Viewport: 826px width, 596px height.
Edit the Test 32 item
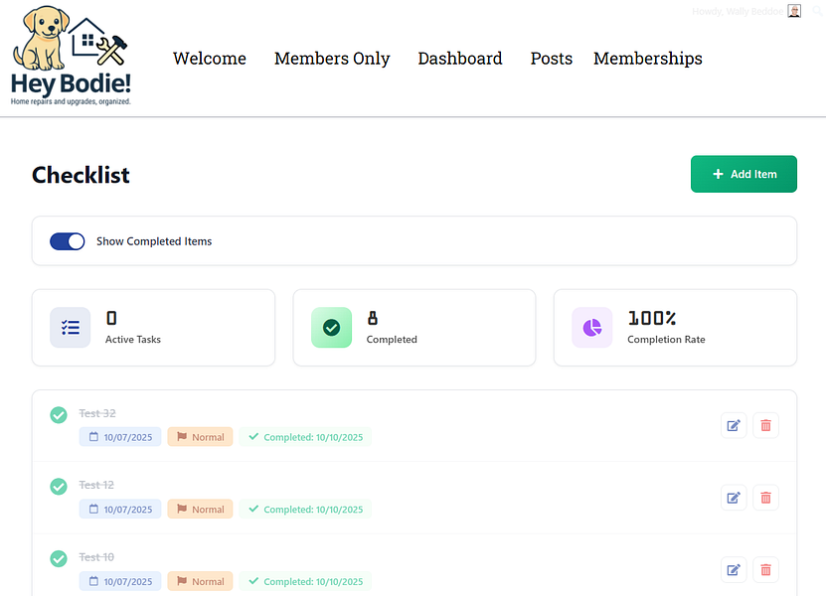734,425
